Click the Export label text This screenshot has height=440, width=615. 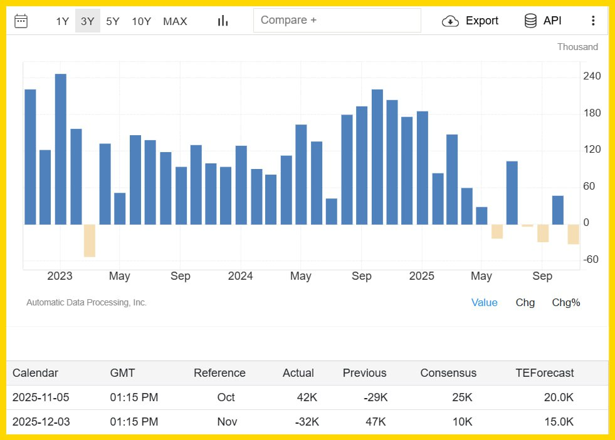[481, 21]
